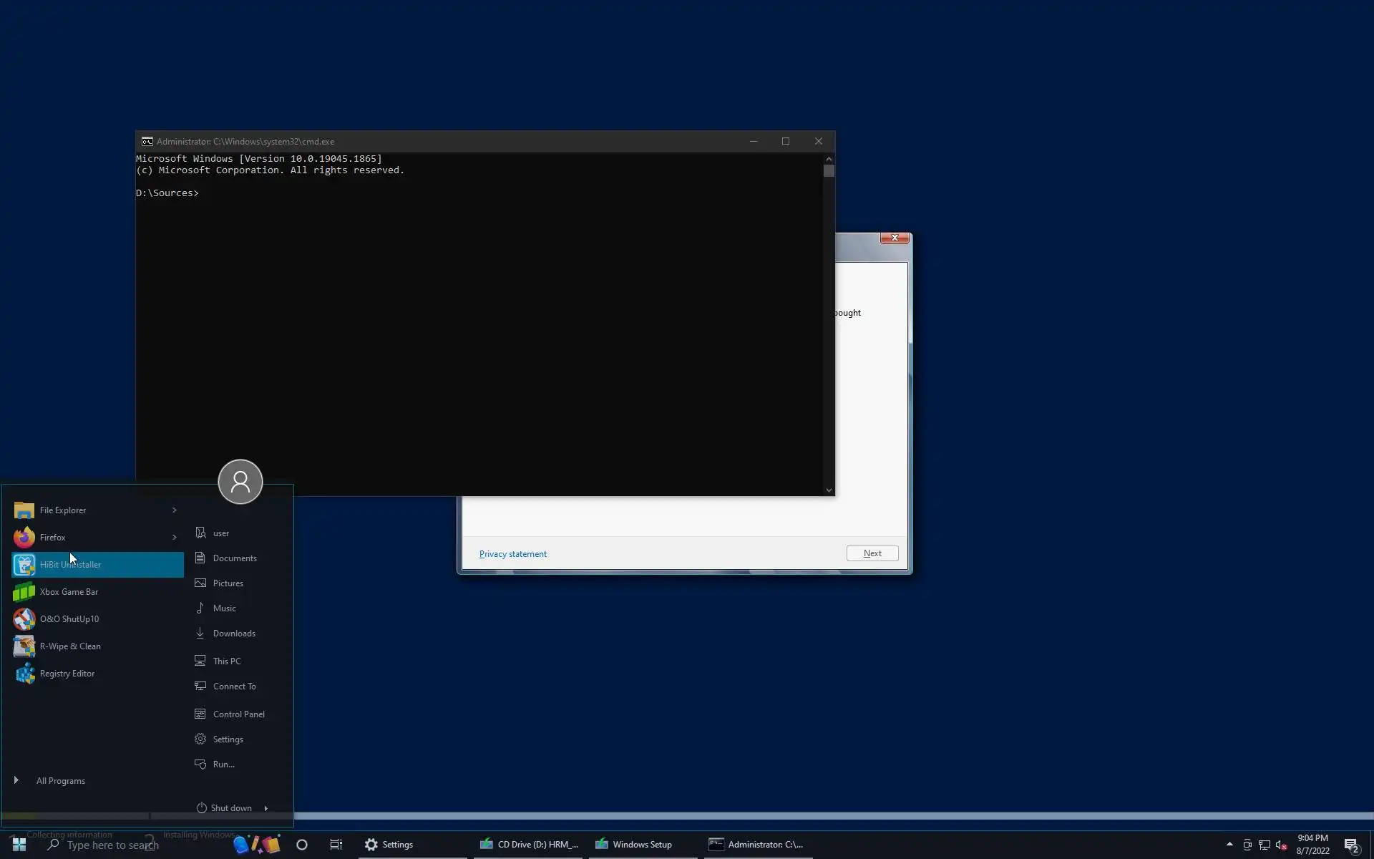Click the cmd window scrollbar down arrow

tap(829, 490)
